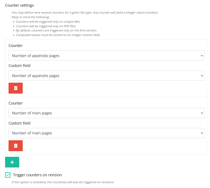
Task: Click the 'Trigger counters on revision' label text
Action: 37,175
